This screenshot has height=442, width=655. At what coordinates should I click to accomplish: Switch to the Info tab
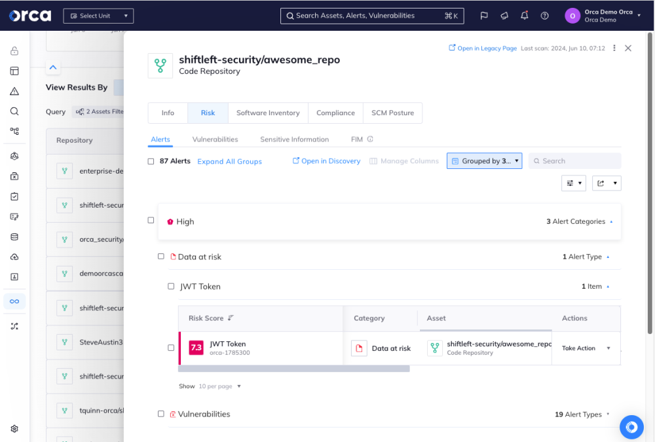click(168, 113)
